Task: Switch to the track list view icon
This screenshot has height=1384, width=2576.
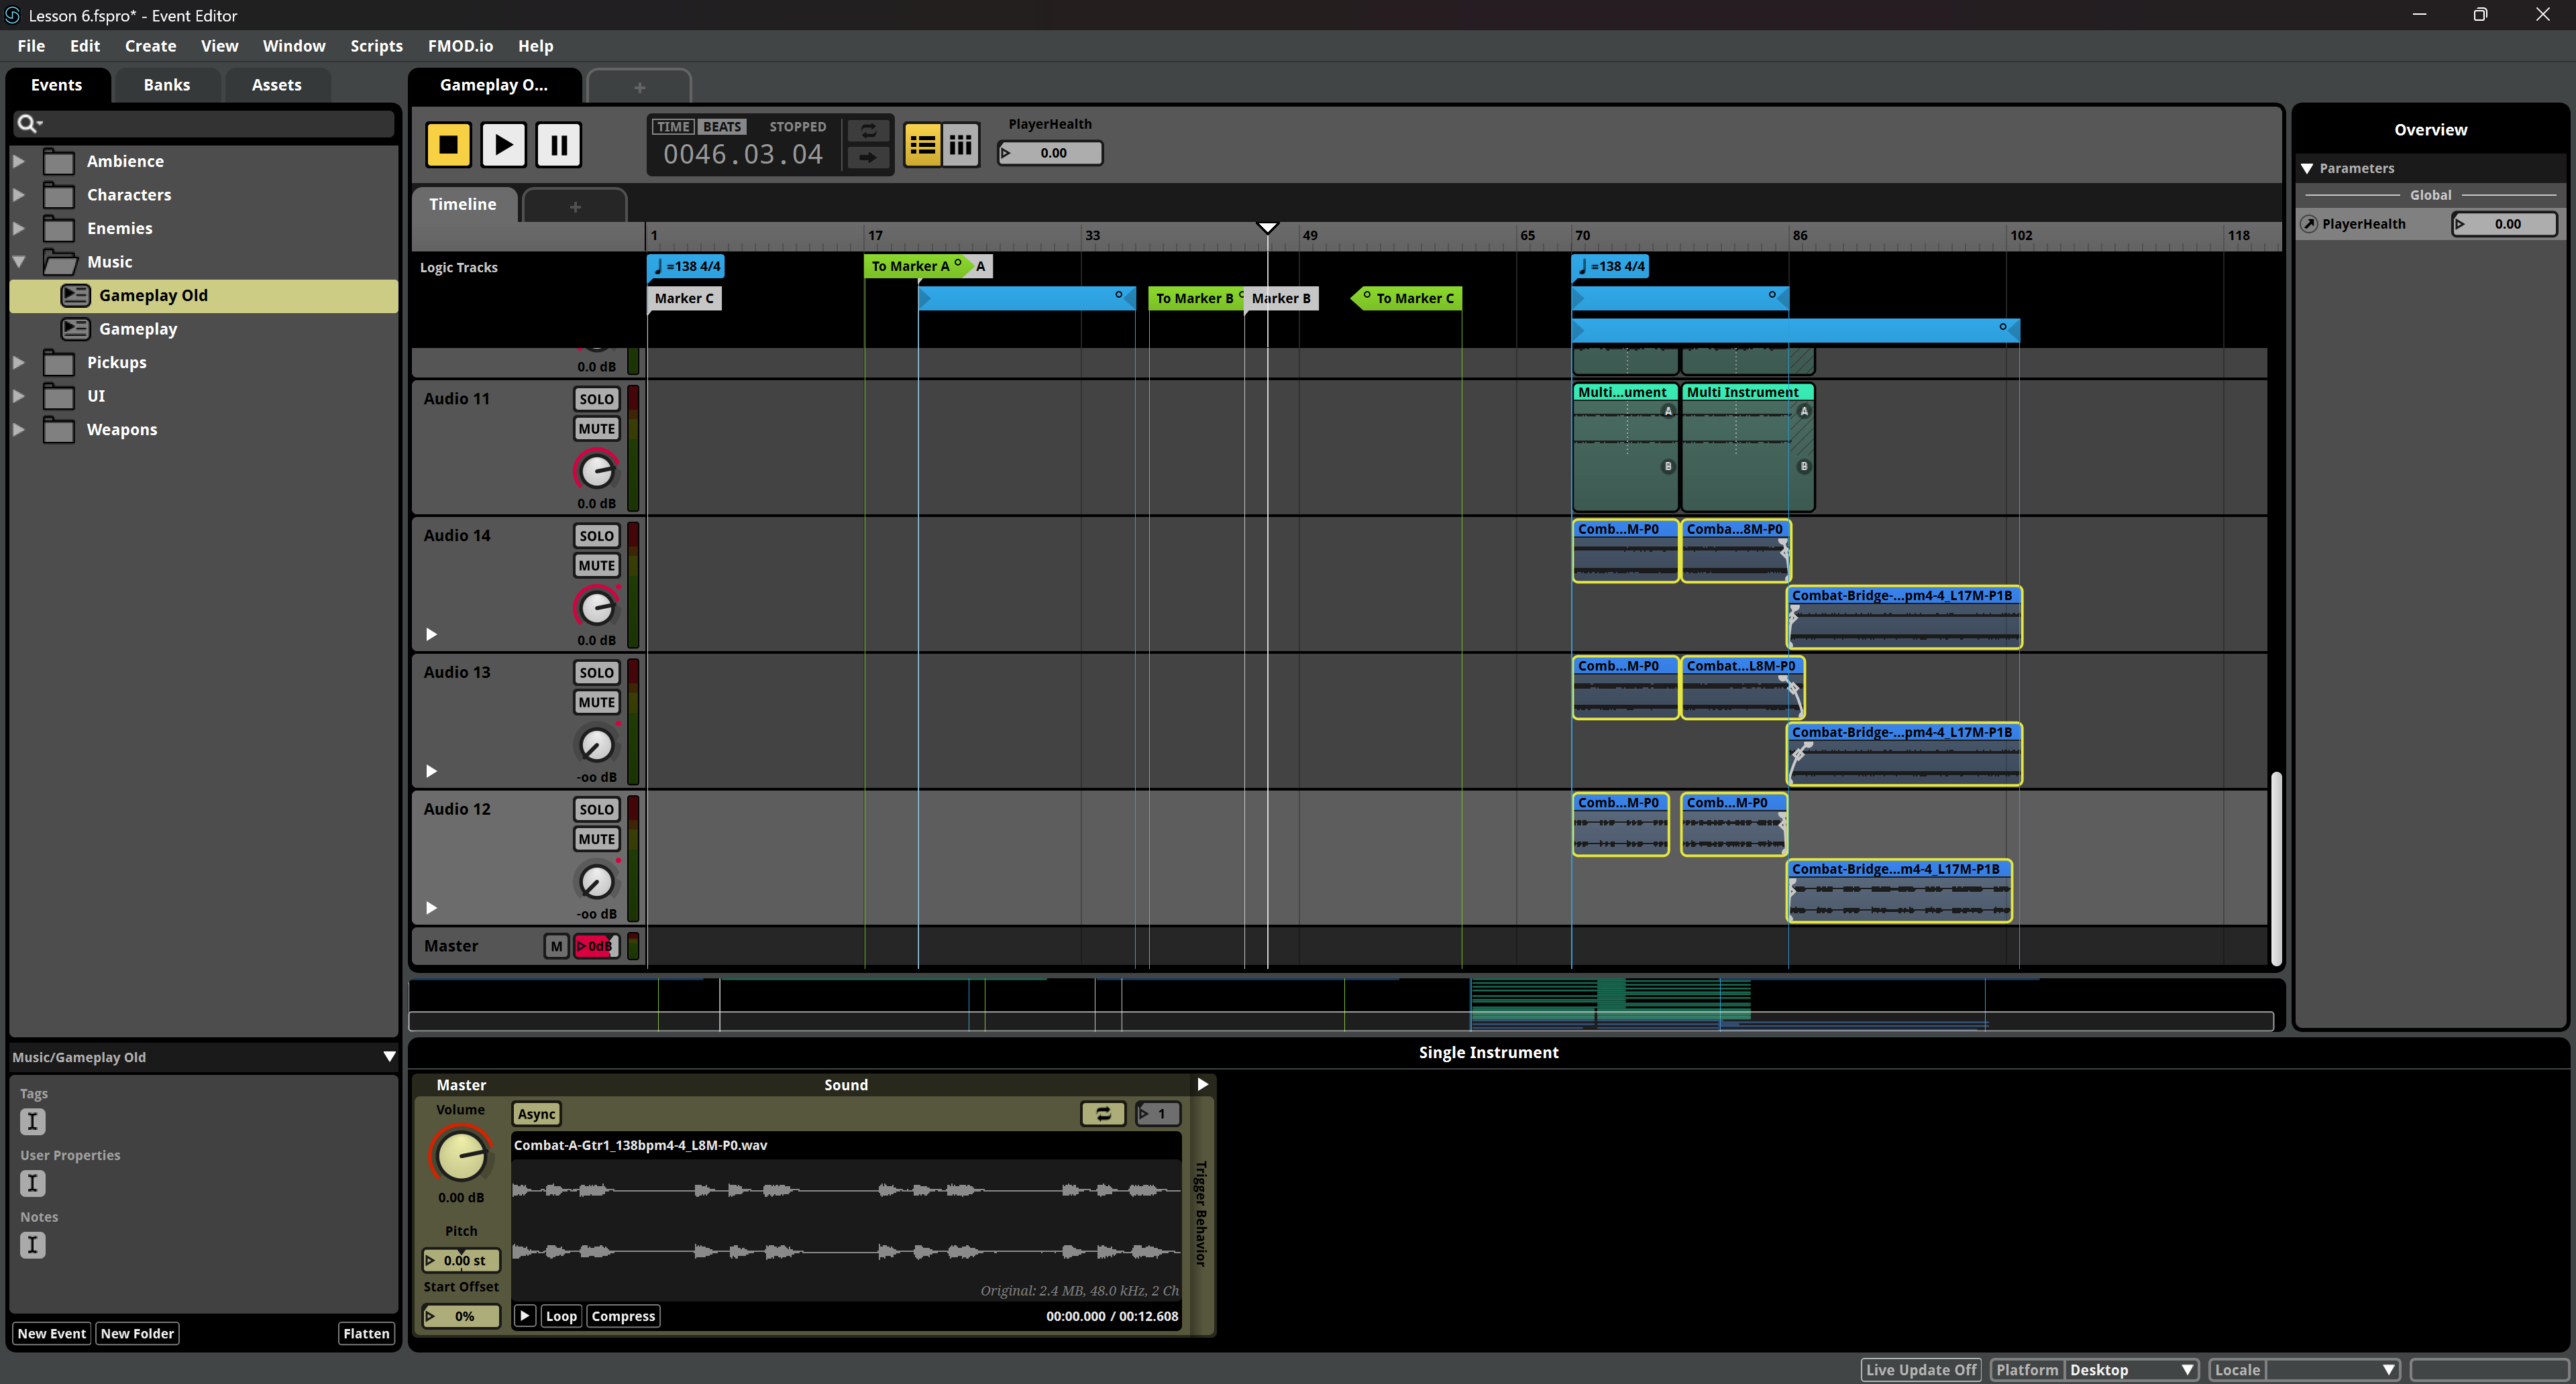Action: [922, 146]
